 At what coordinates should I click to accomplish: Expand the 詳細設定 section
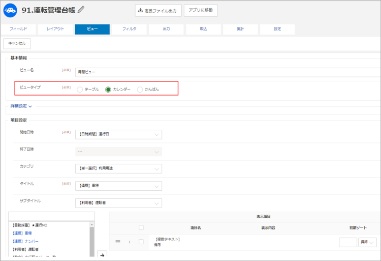point(21,106)
